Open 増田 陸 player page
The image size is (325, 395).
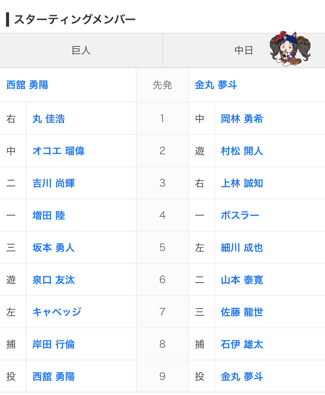point(49,216)
